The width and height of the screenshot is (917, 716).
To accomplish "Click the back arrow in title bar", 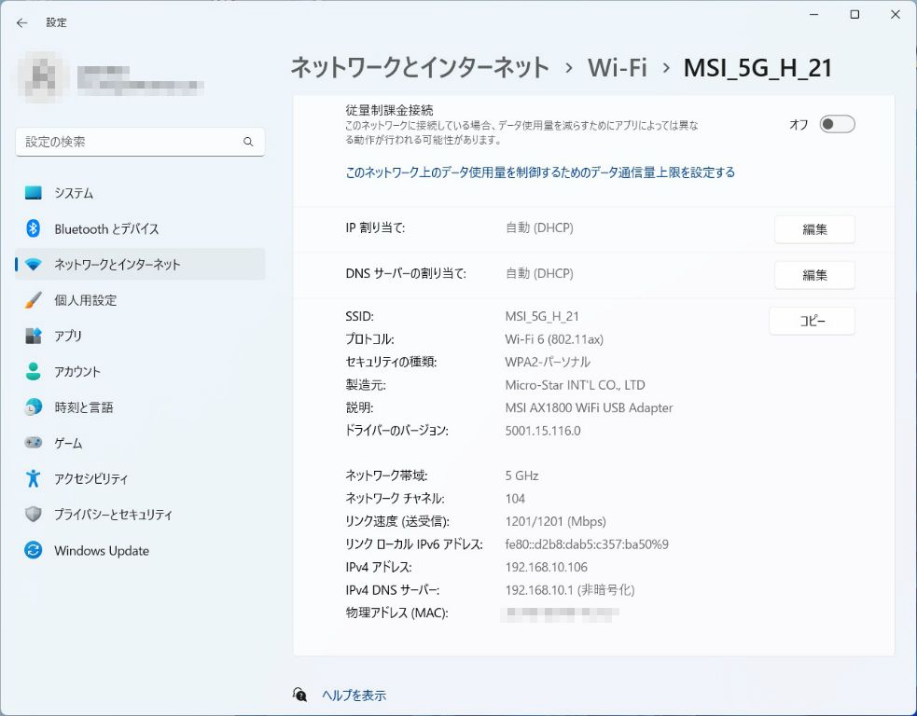I will 22,22.
